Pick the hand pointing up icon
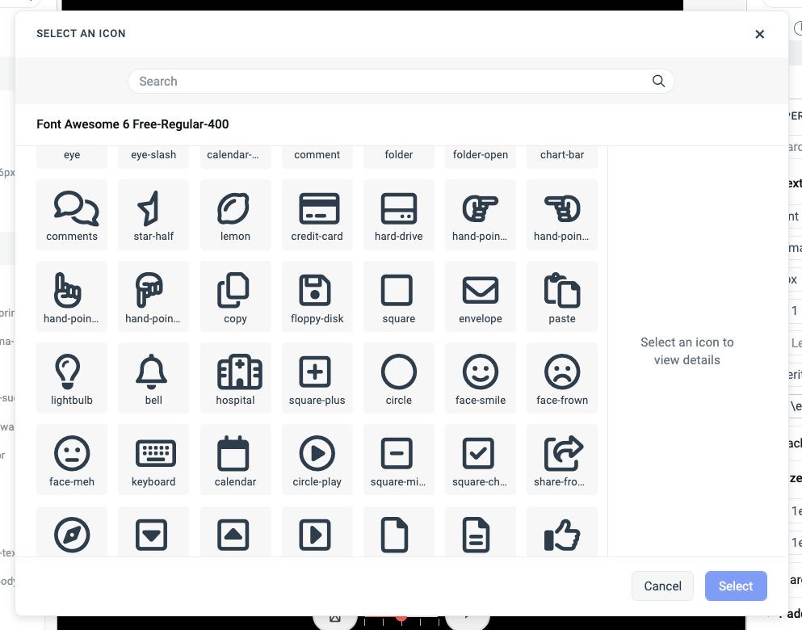Viewport: 802px width, 630px height. (72, 296)
